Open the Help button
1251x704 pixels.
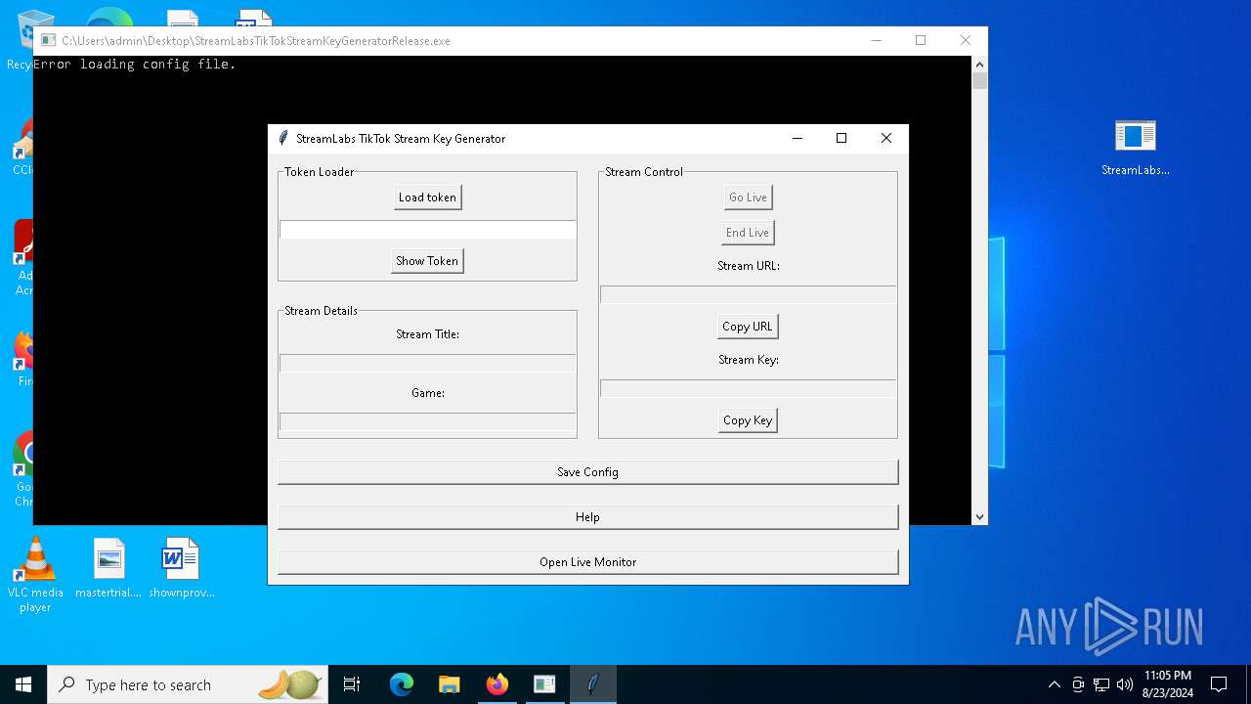tap(587, 517)
